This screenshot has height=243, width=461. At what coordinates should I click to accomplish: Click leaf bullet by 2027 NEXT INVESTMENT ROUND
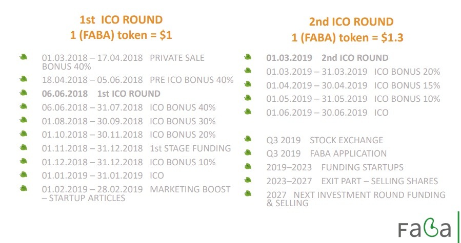(248, 193)
